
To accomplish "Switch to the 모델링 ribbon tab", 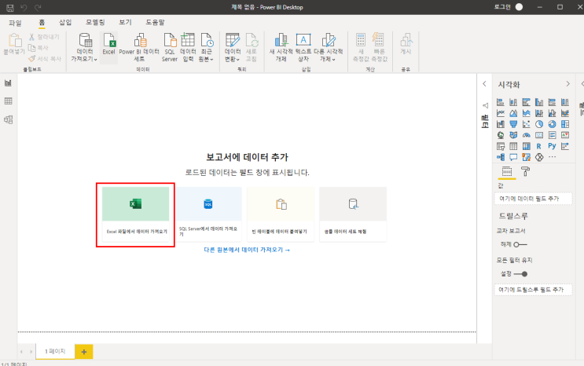I will [95, 22].
